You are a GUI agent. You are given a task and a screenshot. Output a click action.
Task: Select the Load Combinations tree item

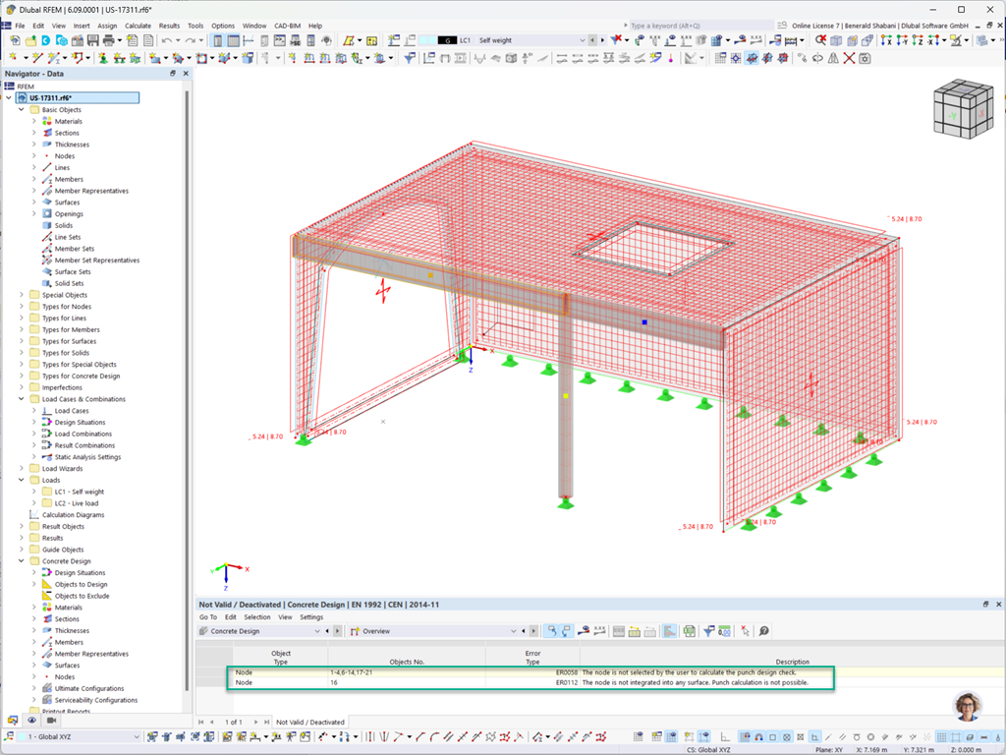[84, 434]
